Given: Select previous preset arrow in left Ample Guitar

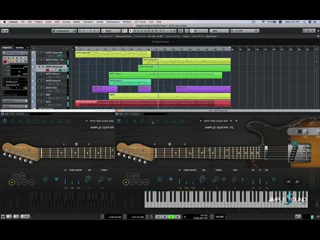Looking at the screenshot, I should point(87,121).
